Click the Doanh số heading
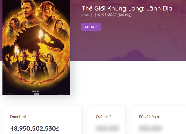 tap(18, 117)
